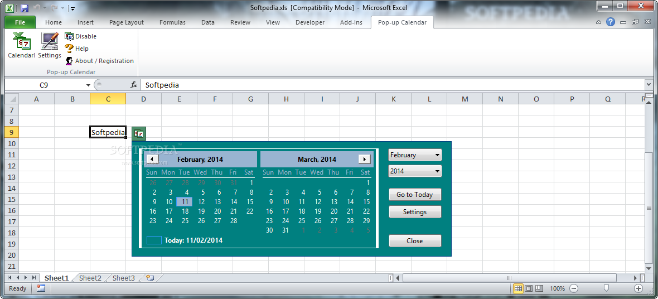
Task: Click the 100% zoom level
Action: 557,288
